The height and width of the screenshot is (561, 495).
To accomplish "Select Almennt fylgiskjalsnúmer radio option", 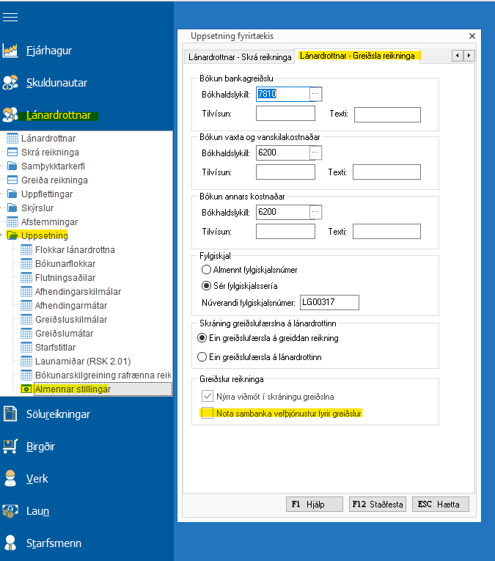I will pyautogui.click(x=206, y=270).
